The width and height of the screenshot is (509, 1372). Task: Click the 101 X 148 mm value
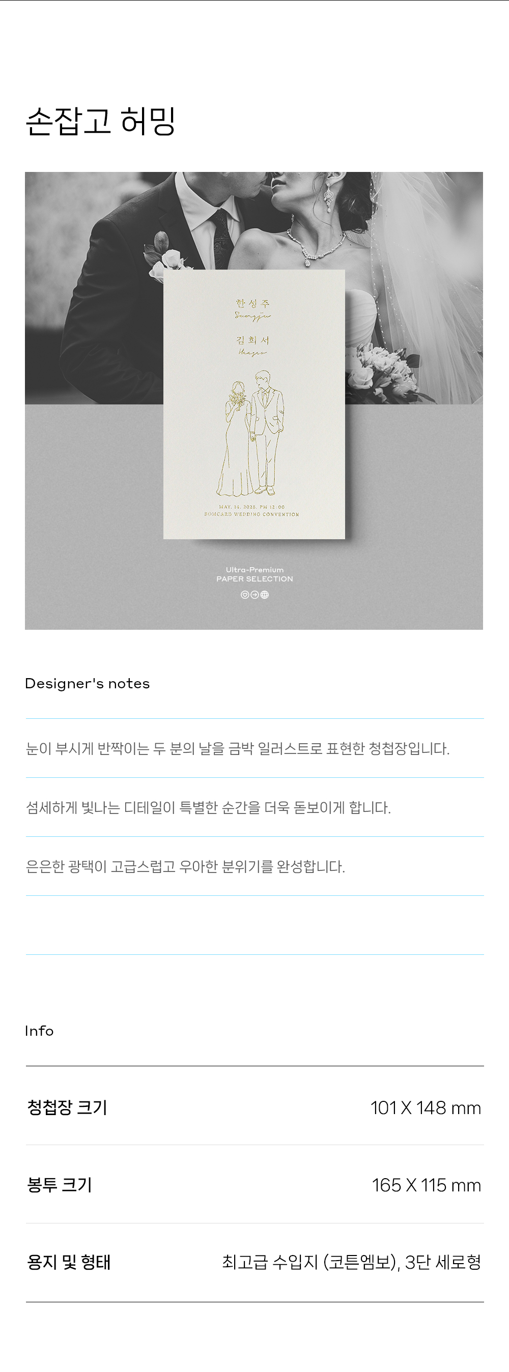[x=426, y=1108]
